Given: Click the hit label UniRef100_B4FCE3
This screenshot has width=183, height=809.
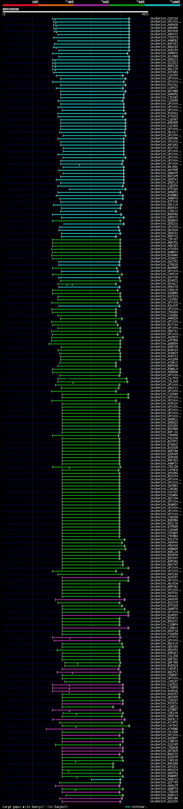Looking at the screenshot, I should tap(164, 44).
